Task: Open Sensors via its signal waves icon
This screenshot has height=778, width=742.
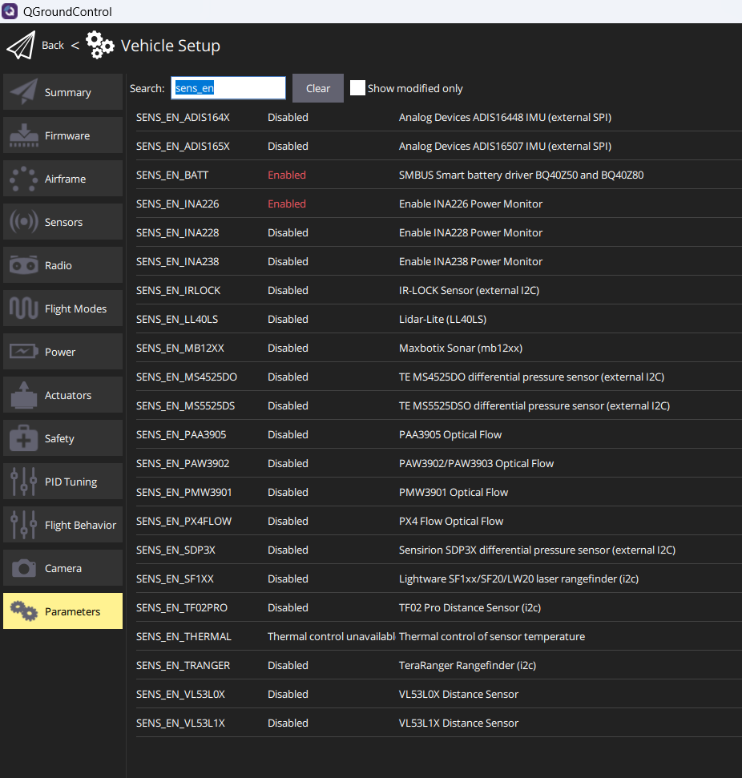Action: (x=23, y=222)
